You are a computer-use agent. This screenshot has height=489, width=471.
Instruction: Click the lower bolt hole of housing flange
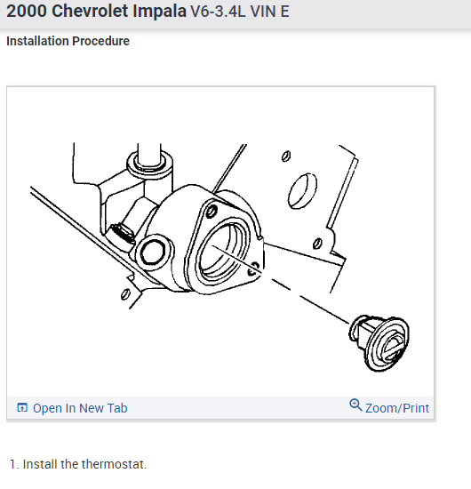(x=253, y=269)
